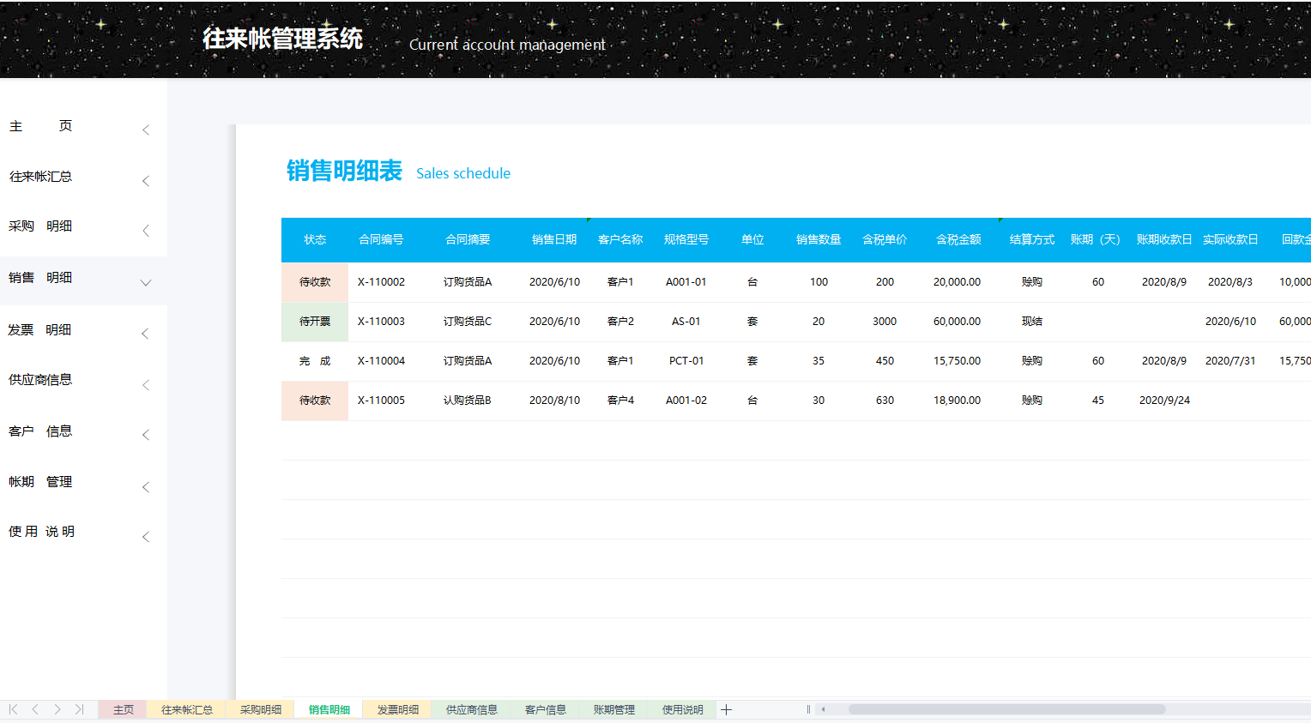Image resolution: width=1311 pixels, height=723 pixels.
Task: Click the first-sheet navigation arrow
Action: pos(12,709)
